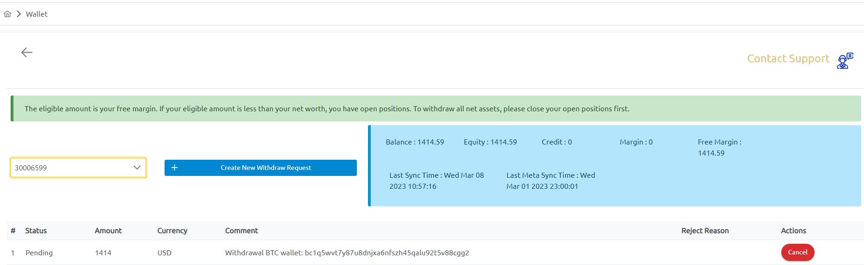The height and width of the screenshot is (265, 864).
Task: Open the Contact Support agent icon
Action: 845,60
